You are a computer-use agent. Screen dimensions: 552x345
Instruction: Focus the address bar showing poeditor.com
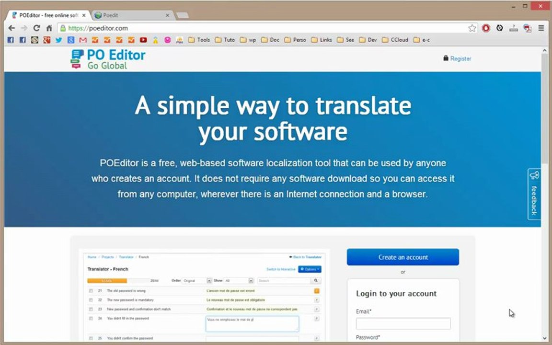click(264, 28)
